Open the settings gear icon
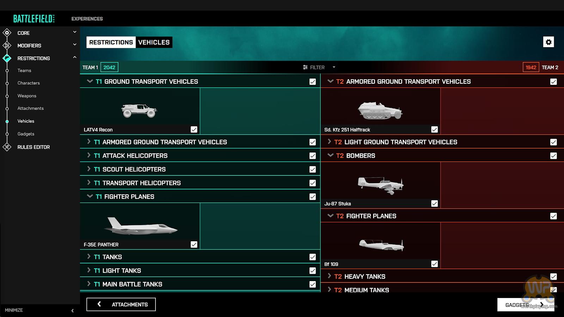The width and height of the screenshot is (564, 317). click(548, 42)
